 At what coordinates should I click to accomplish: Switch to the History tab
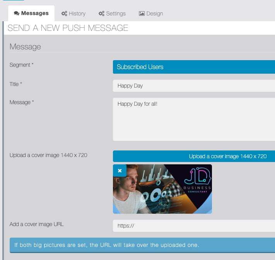(73, 14)
